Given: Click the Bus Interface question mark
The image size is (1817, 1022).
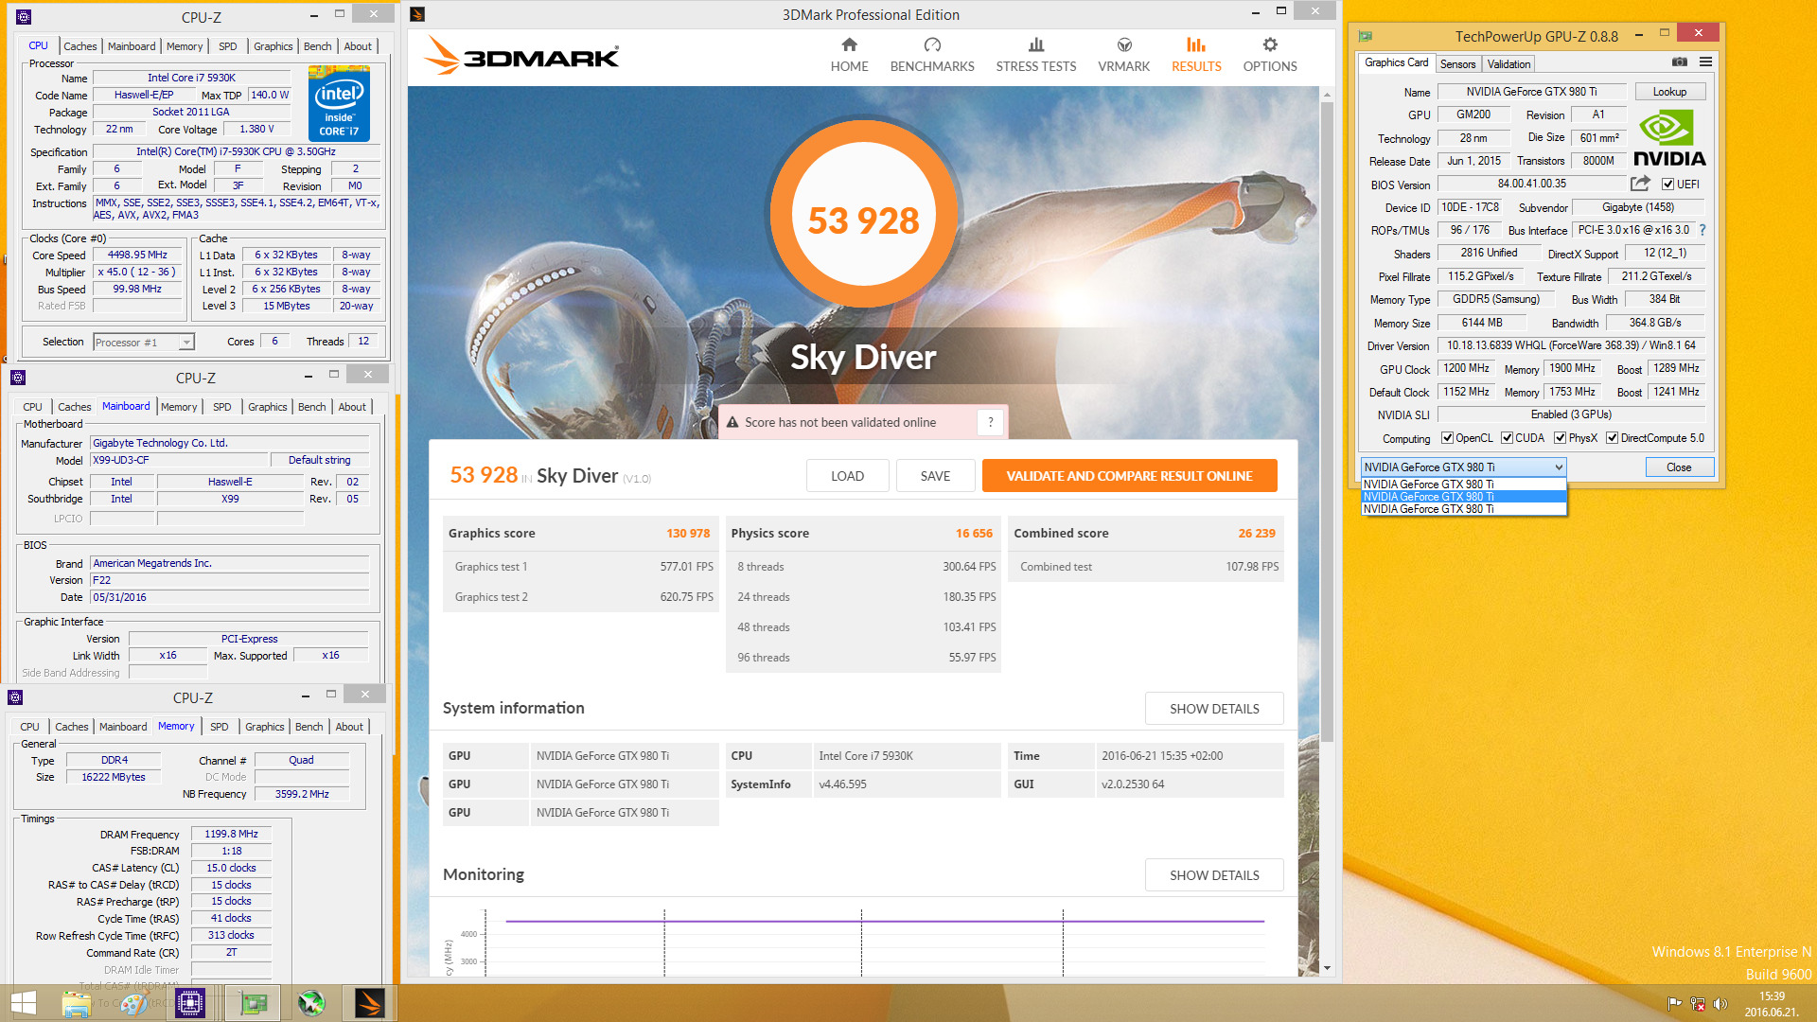Looking at the screenshot, I should [1702, 230].
